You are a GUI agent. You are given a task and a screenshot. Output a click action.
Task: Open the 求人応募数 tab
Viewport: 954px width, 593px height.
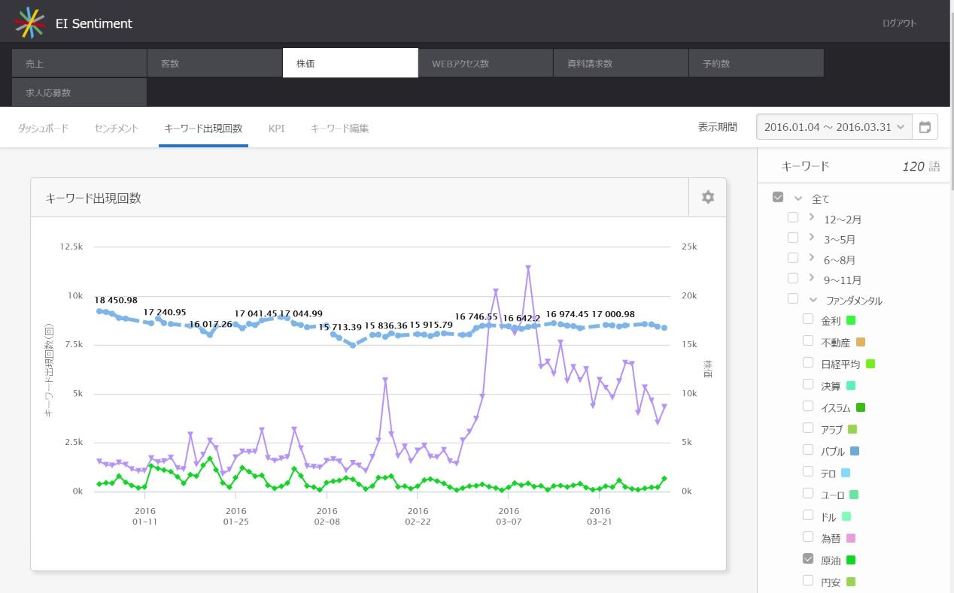79,92
